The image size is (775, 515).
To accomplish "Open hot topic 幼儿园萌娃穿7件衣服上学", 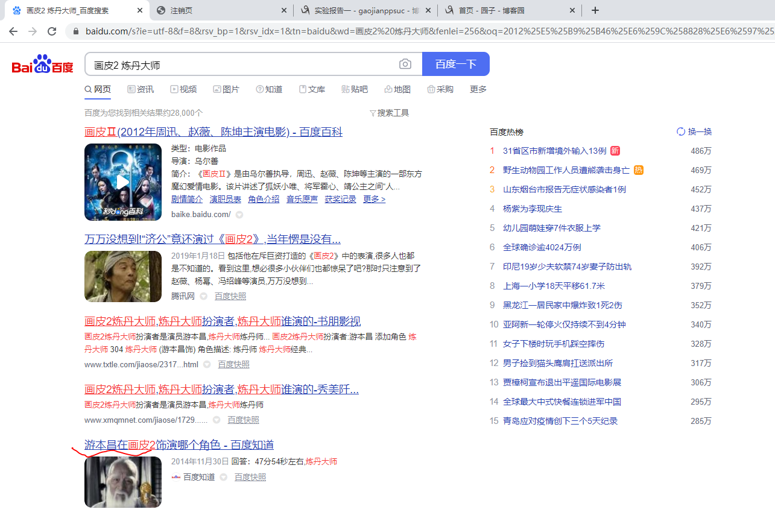I will click(552, 228).
